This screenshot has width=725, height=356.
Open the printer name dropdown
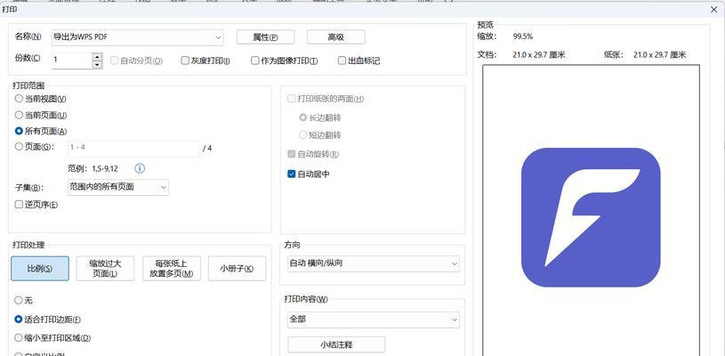pos(137,37)
